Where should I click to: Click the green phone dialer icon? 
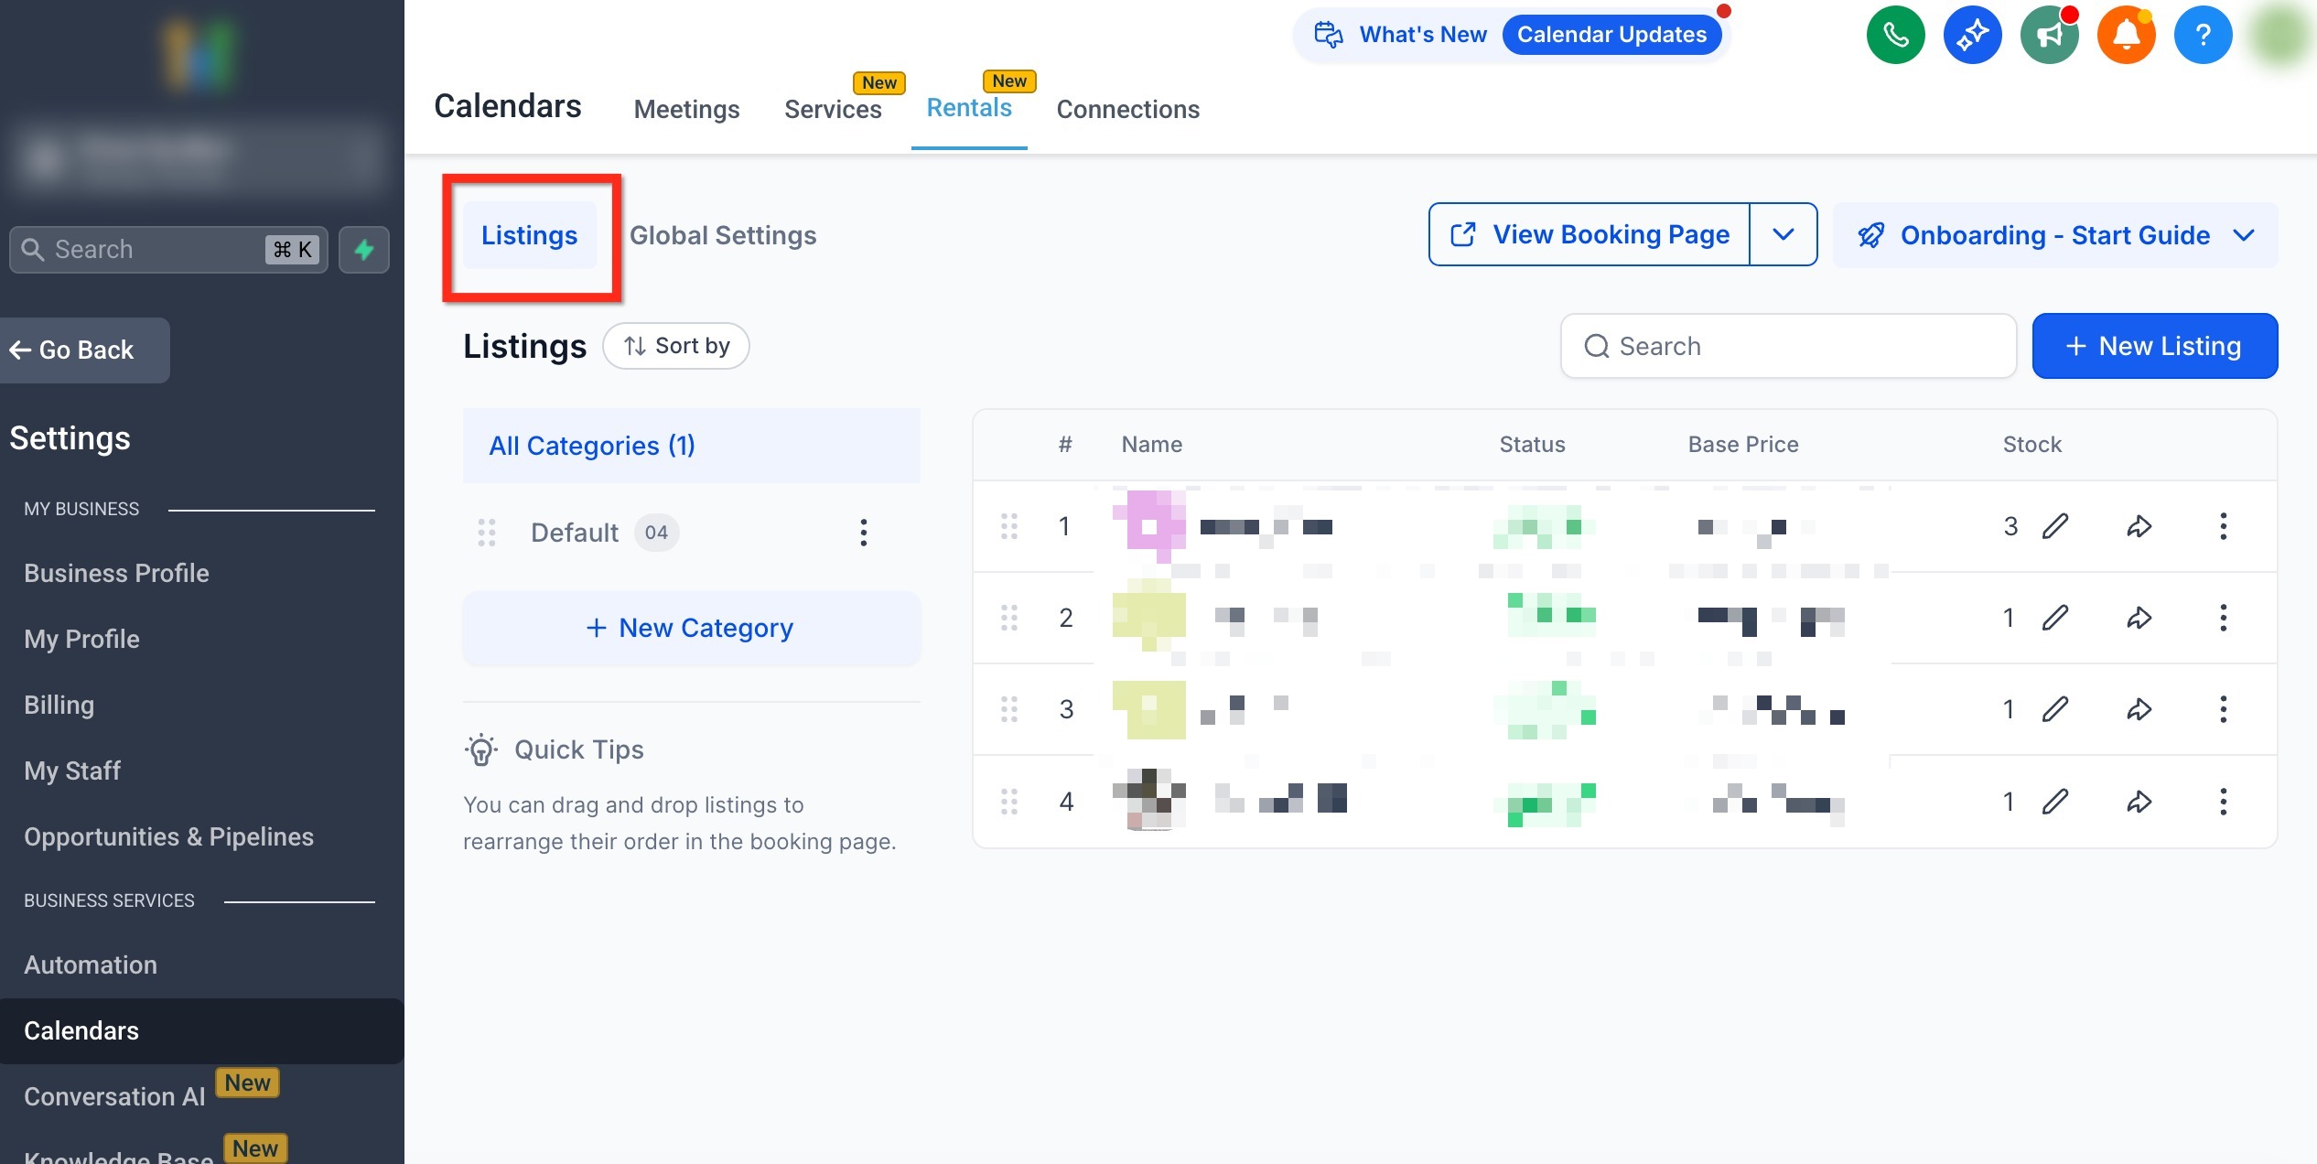(x=1895, y=35)
